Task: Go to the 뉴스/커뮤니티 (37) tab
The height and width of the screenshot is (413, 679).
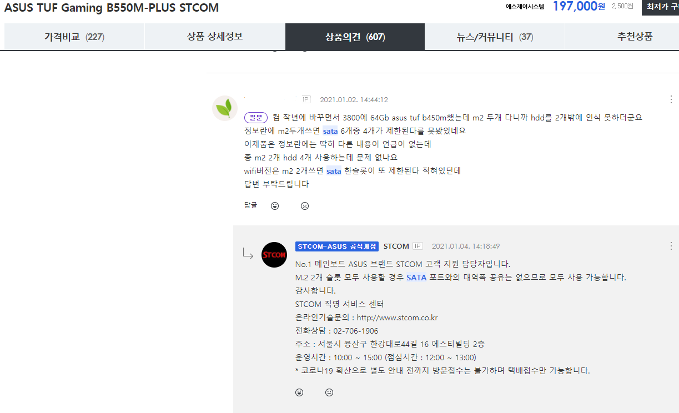Action: click(495, 37)
